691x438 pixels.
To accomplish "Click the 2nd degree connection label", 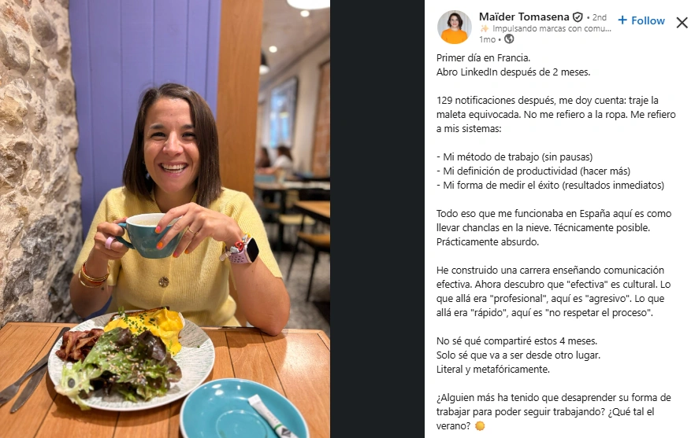I will (x=600, y=17).
